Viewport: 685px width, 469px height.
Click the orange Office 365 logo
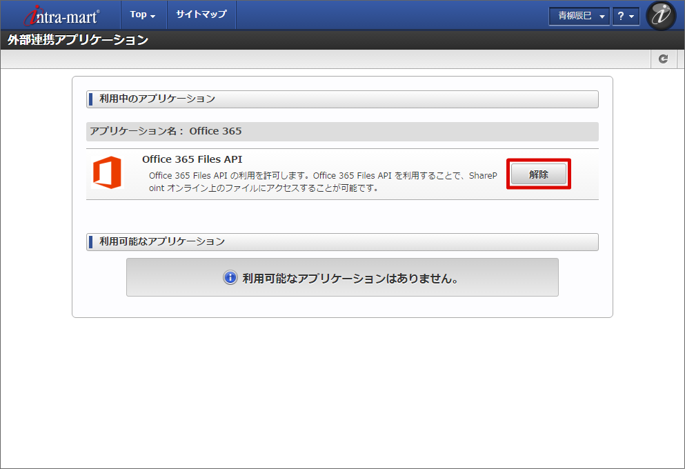coord(107,172)
